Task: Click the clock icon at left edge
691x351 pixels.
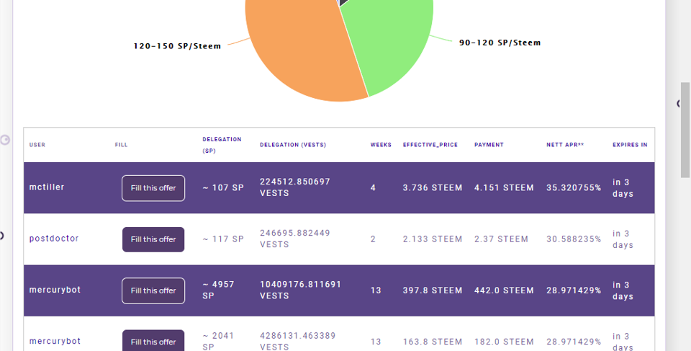Action: 5,141
